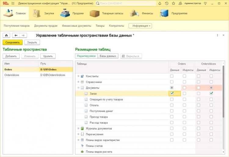Click the Вернуться button
Viewport: 229px width, 157px height.
pyautogui.click(x=131, y=56)
